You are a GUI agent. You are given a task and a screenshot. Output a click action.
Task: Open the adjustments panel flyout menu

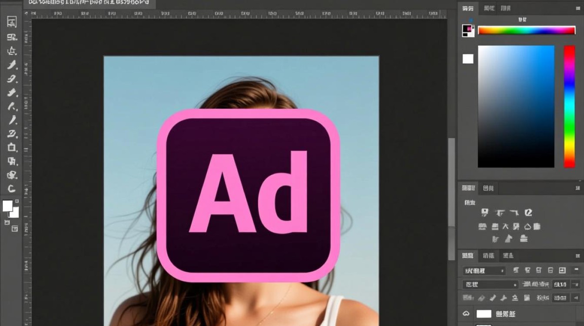577,188
